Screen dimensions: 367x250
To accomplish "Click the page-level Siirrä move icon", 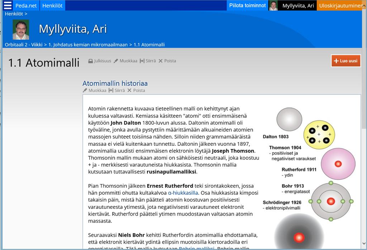I will pos(142,61).
